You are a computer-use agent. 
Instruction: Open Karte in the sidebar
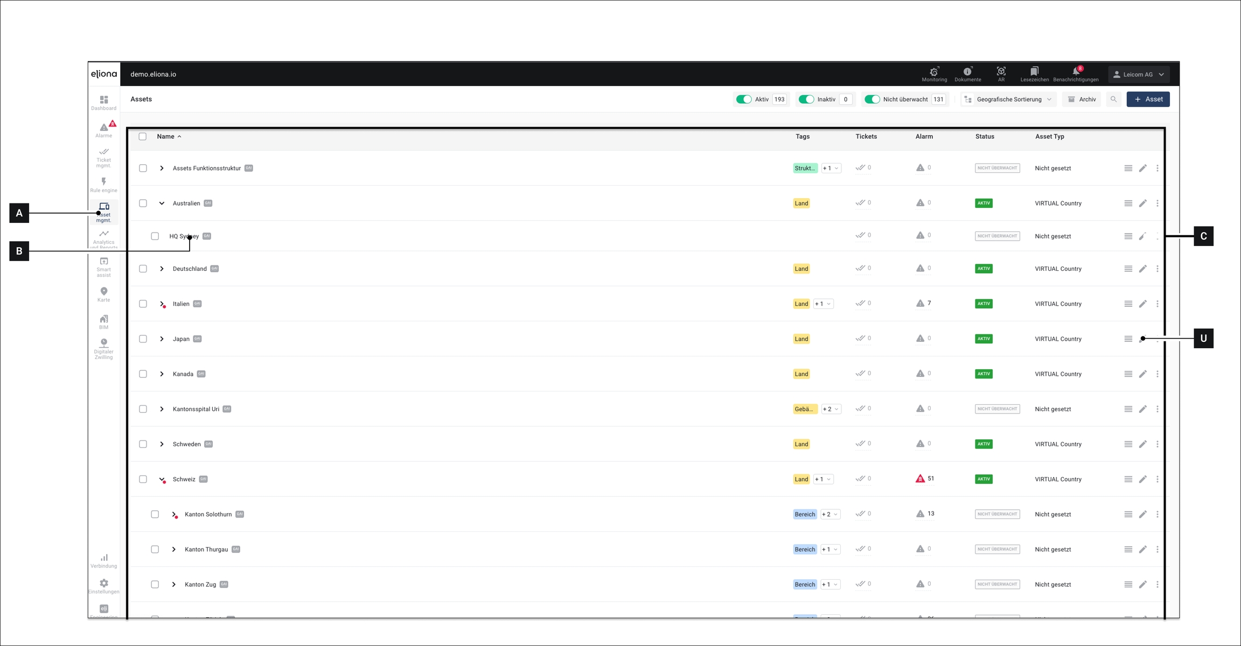[x=103, y=294]
